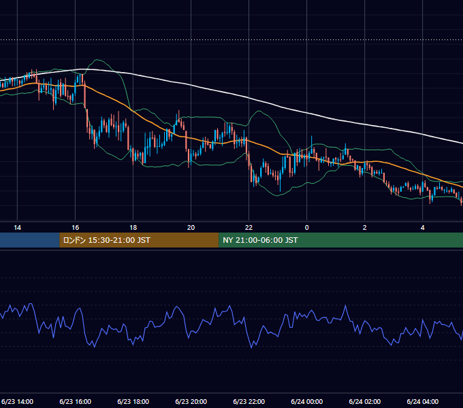Click the 20 hour label on price chart axis
Image resolution: width=463 pixels, height=408 pixels.
pyautogui.click(x=191, y=228)
